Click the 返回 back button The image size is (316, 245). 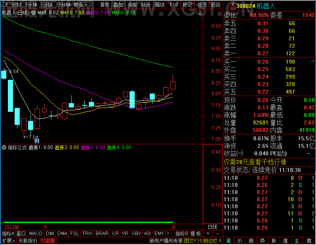coord(215,5)
